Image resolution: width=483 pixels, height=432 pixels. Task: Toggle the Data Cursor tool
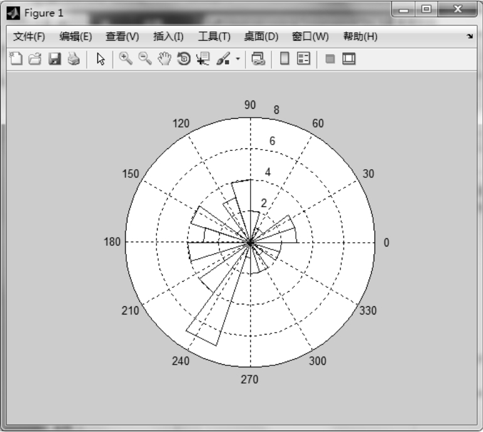[204, 59]
